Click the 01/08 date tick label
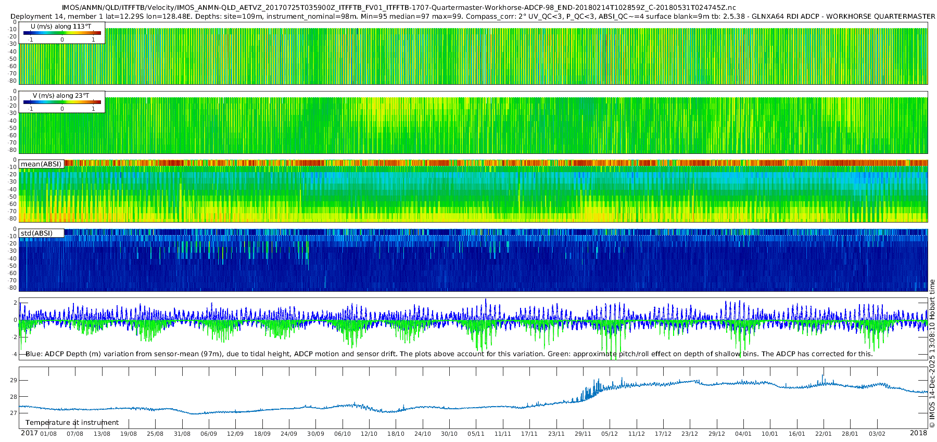Viewport: 937px width, 442px height. [48, 434]
